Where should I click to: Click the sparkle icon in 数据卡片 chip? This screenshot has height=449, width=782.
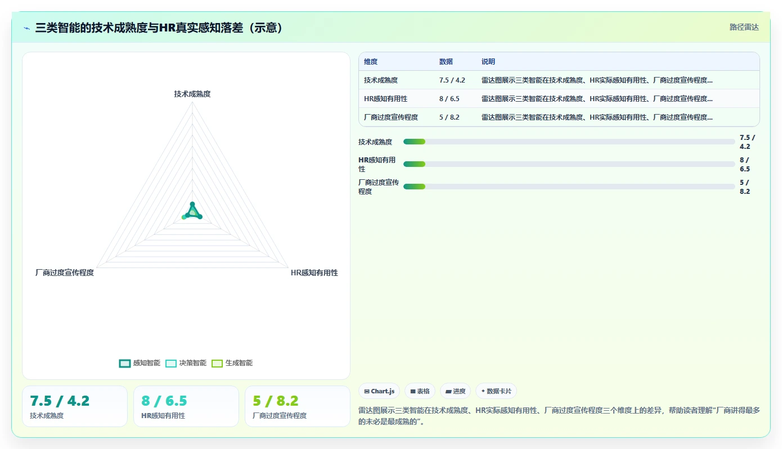tap(483, 391)
